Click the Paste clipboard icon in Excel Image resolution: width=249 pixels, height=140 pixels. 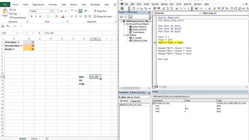[5, 12]
